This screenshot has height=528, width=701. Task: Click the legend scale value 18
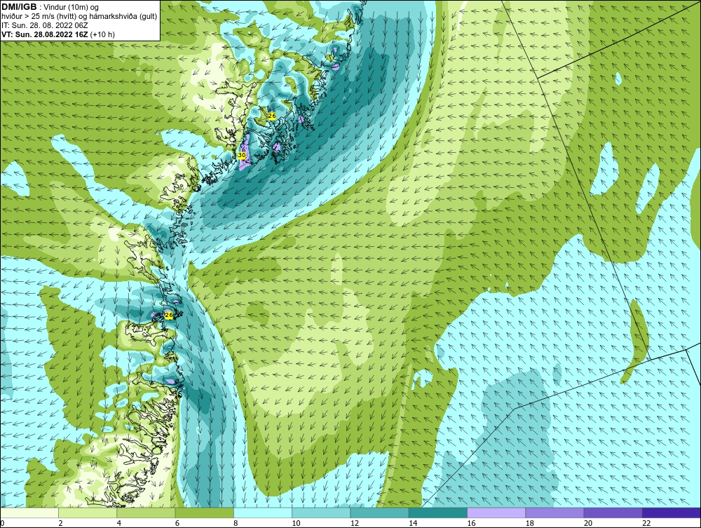(x=529, y=524)
